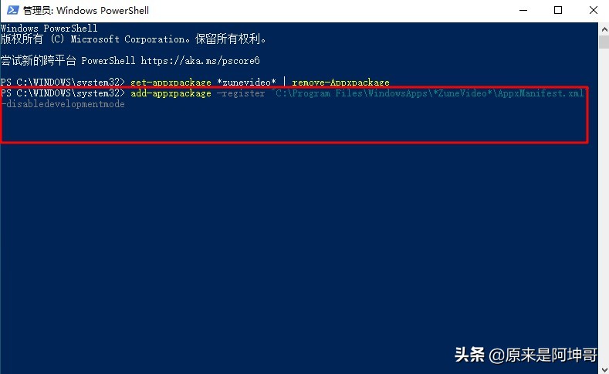
Task: Click the AppxManifest.xml path string
Action: (429, 93)
